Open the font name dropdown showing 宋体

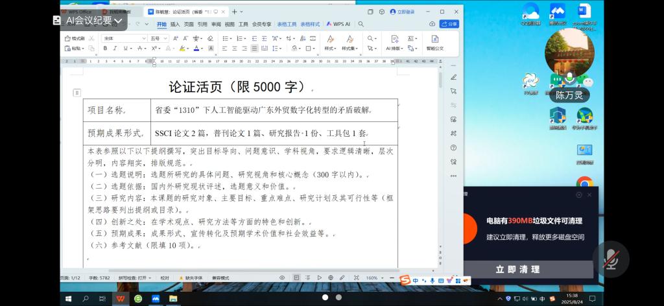point(124,38)
